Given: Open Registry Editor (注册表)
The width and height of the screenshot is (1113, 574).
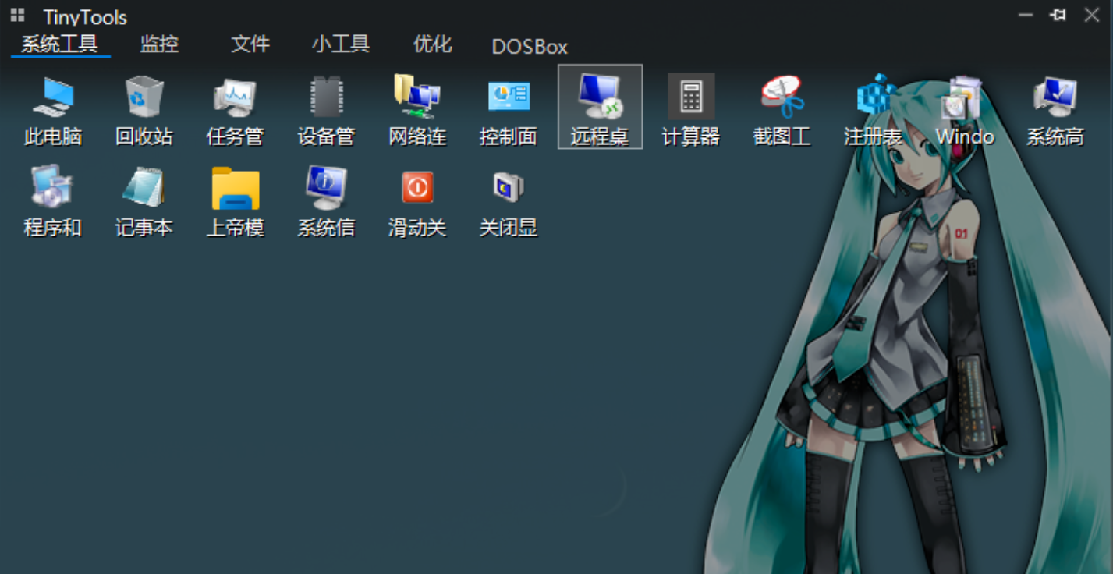Looking at the screenshot, I should (872, 109).
